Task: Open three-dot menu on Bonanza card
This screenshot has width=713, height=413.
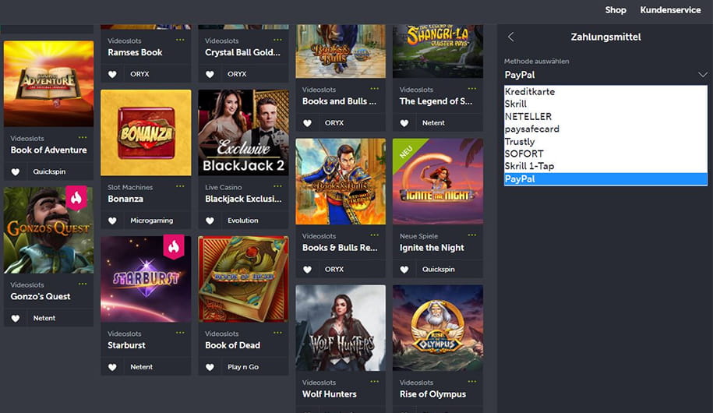Action: pyautogui.click(x=180, y=186)
